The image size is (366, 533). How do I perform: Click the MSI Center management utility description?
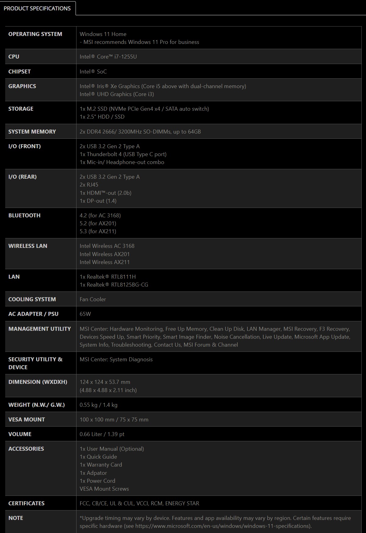pos(215,337)
